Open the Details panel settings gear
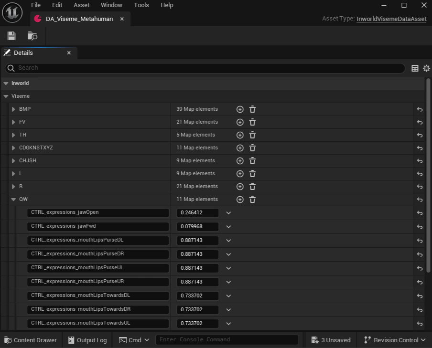 (426, 68)
